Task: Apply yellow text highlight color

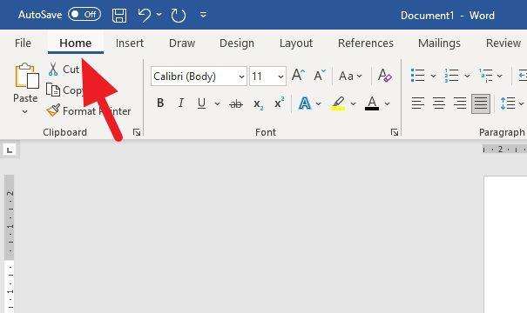Action: pos(339,103)
